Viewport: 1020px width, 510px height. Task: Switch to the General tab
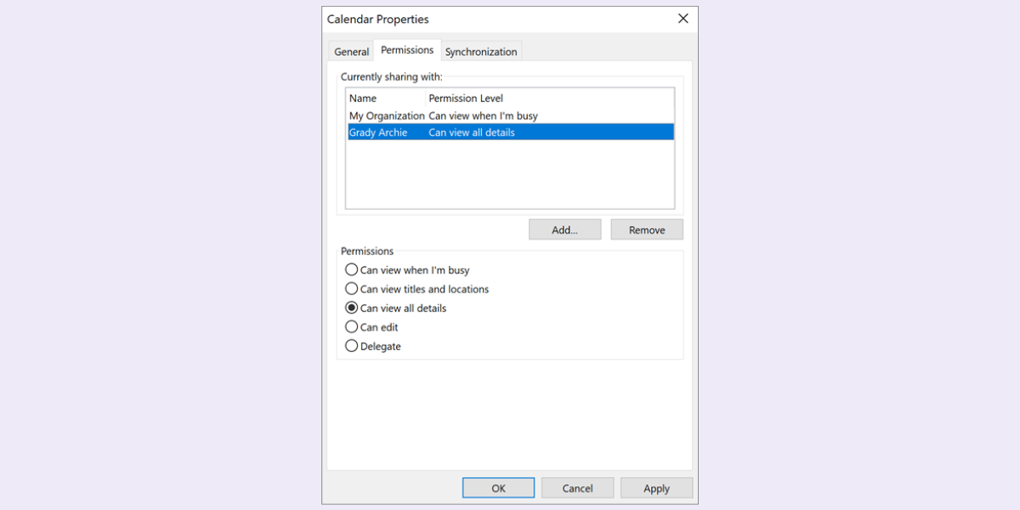(351, 51)
